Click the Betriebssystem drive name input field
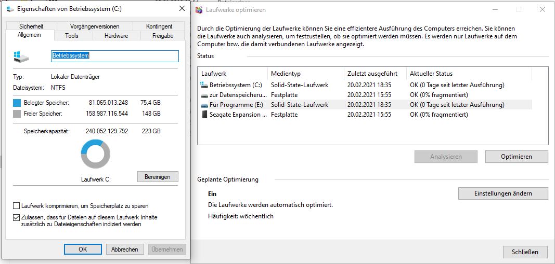 click(x=115, y=56)
